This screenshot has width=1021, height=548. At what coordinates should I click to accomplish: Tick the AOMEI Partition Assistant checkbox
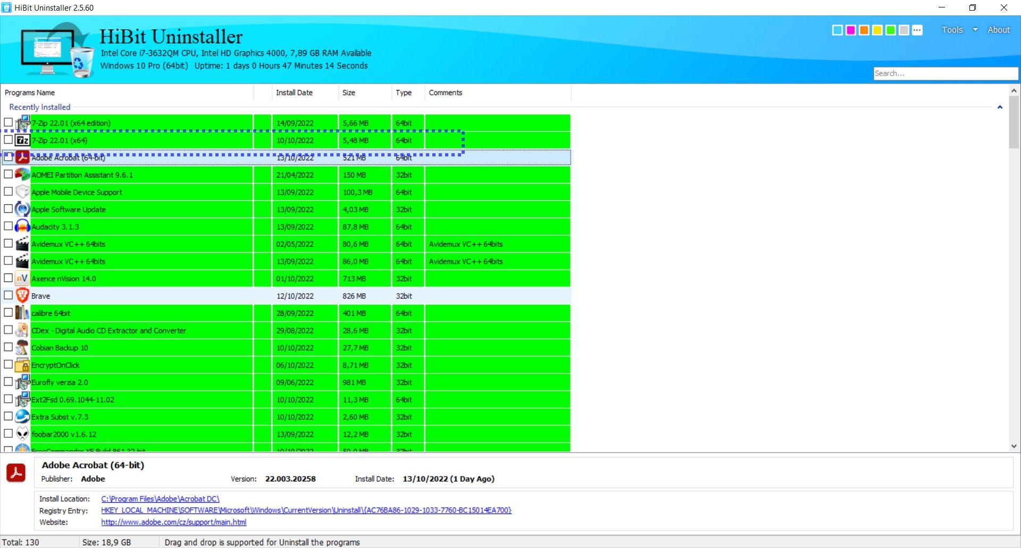(x=8, y=174)
